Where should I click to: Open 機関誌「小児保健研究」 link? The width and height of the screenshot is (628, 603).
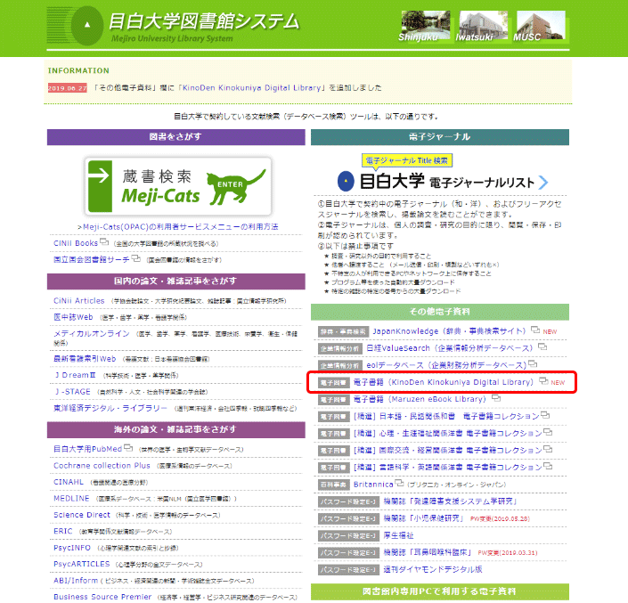[x=423, y=518]
